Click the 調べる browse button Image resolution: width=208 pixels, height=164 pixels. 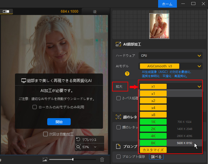156,157
